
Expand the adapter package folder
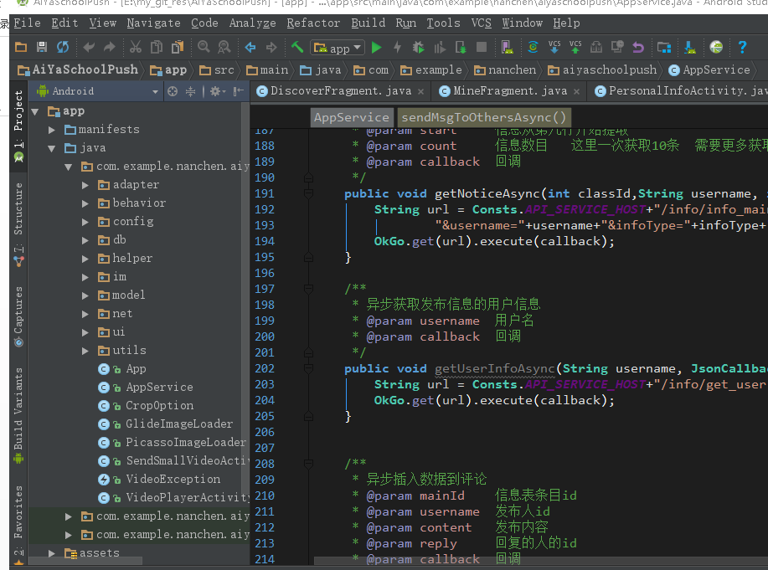pos(85,185)
